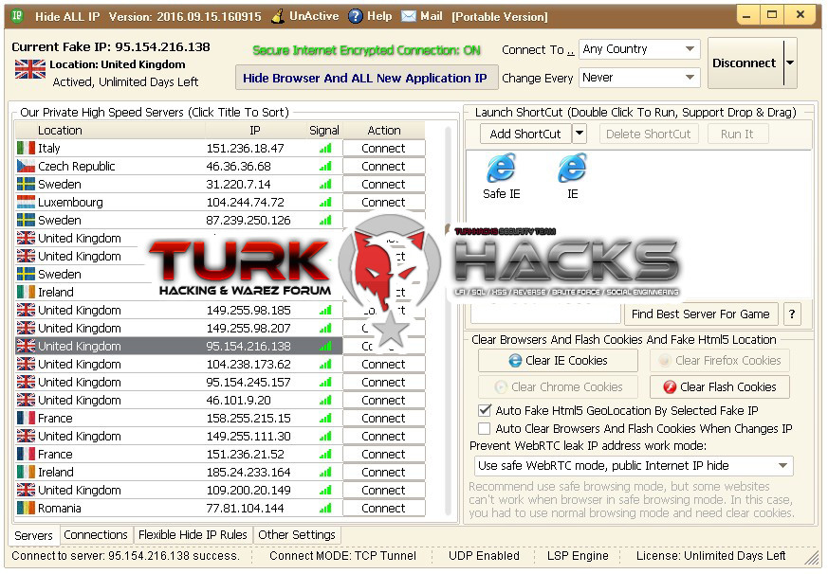Click License: Unlimited Days Left status
This screenshot has width=828, height=574.
[710, 556]
